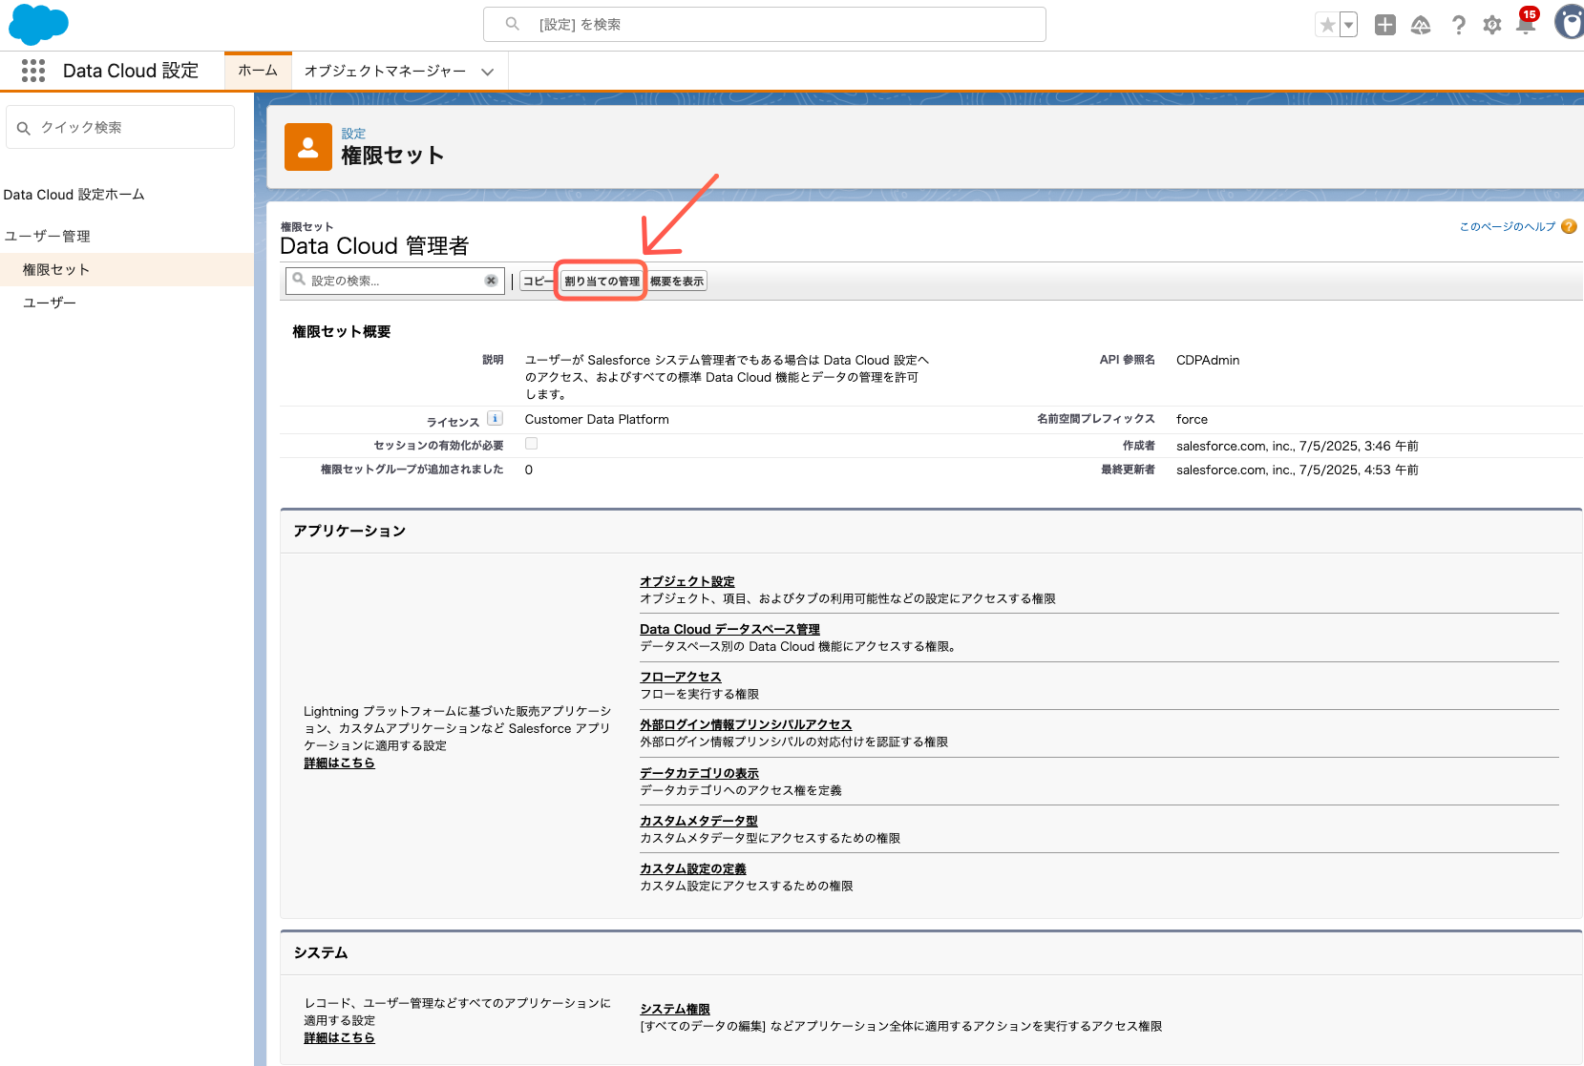Clear the settings search field
Image resolution: width=1584 pixels, height=1066 pixels.
tap(491, 281)
